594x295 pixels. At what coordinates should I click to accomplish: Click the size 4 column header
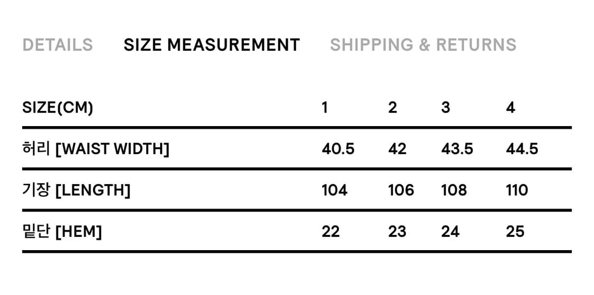510,108
